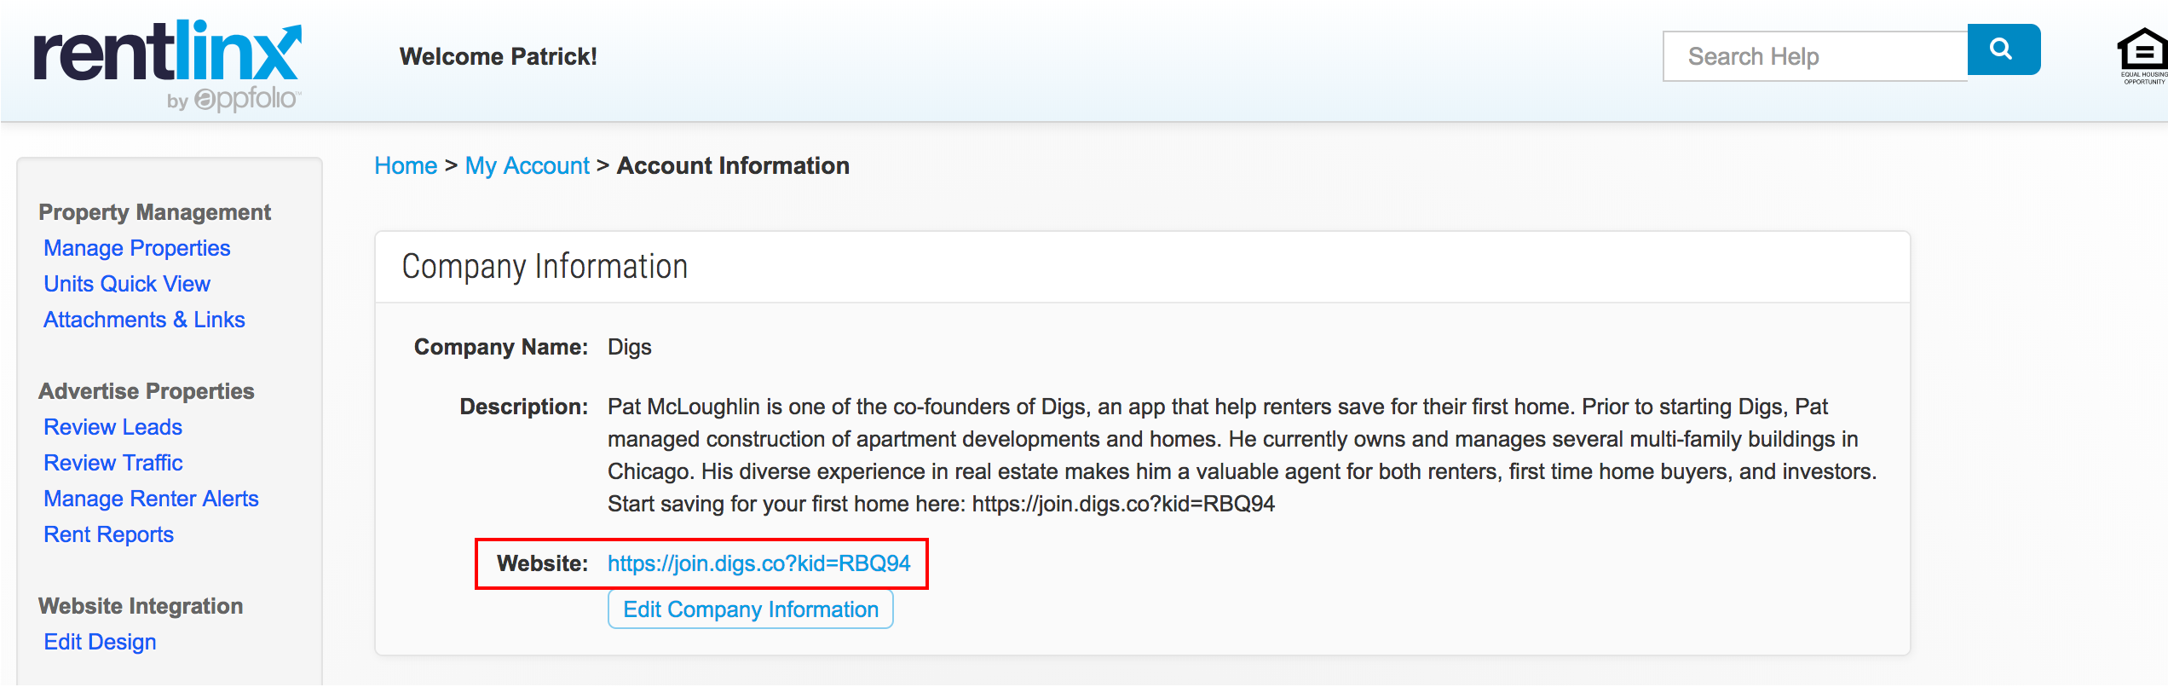Open My Account from the breadcrumb
Screen dimensions: 2168x687
coord(527,165)
